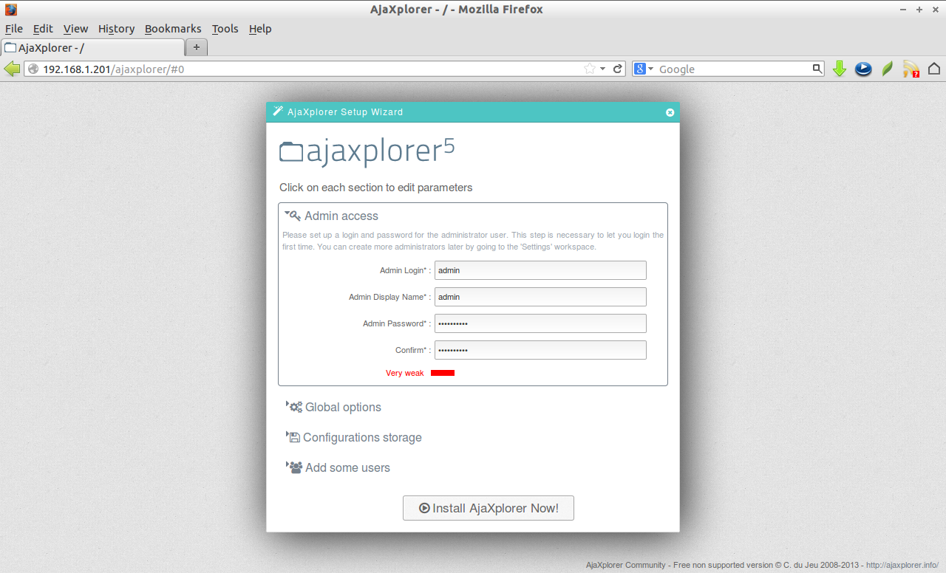Open the Bookmarks menu
Screen dimensions: 946x573
pyautogui.click(x=173, y=29)
